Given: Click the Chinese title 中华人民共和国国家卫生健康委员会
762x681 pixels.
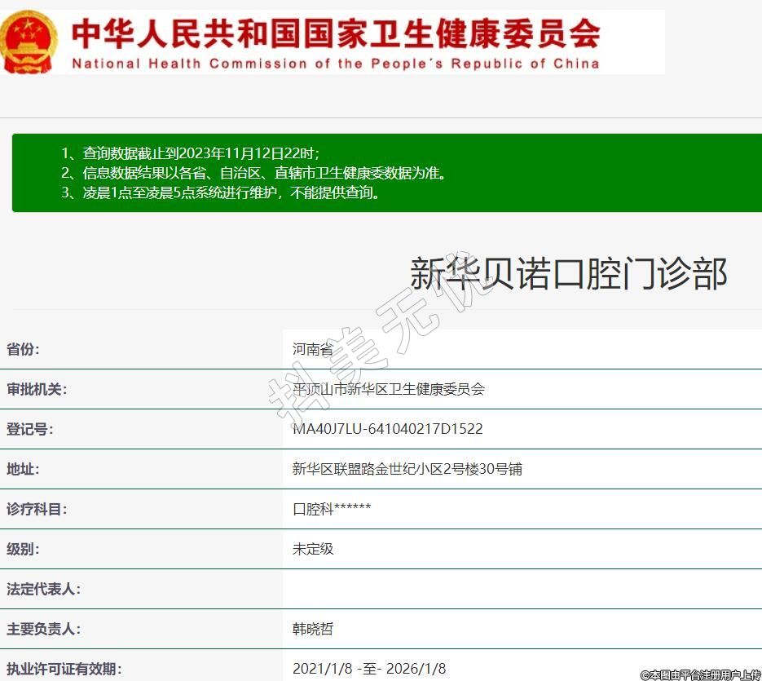Looking at the screenshot, I should click(x=336, y=33).
